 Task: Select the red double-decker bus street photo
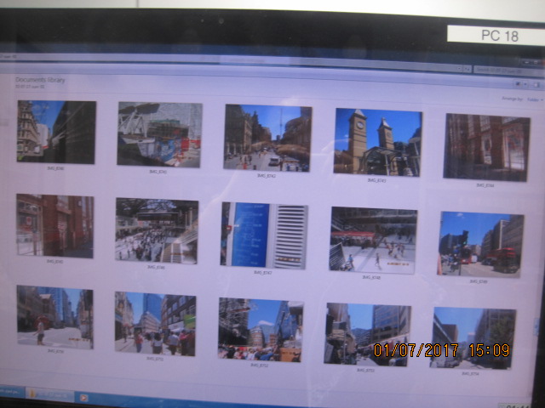tap(480, 244)
